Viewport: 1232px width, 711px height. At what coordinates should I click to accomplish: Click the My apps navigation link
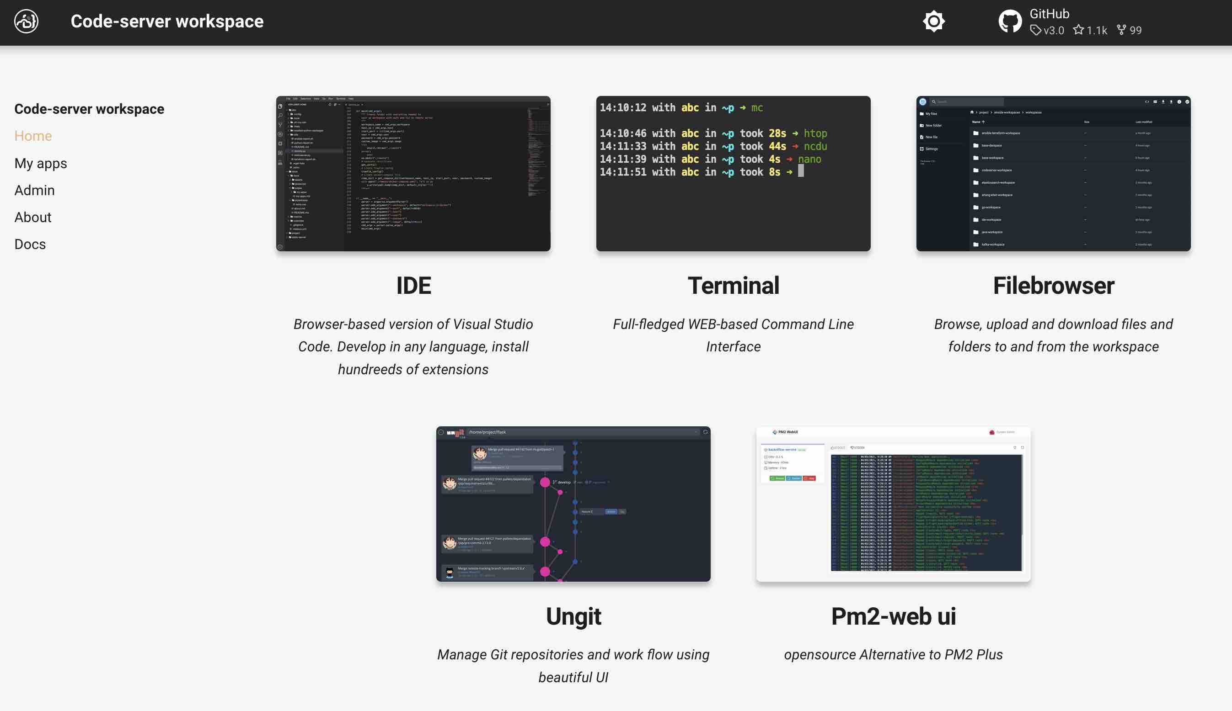coord(41,164)
